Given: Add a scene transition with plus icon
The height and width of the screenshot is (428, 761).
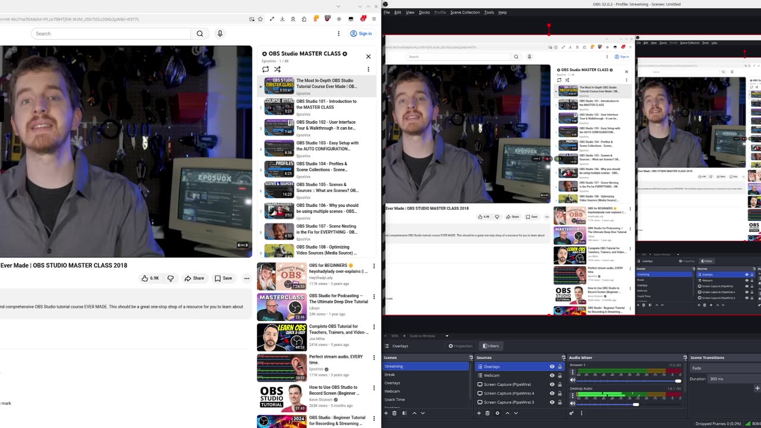Looking at the screenshot, I should (x=757, y=388).
